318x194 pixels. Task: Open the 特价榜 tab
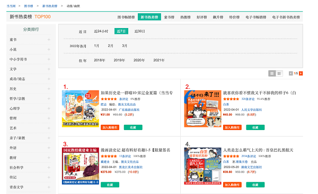click(x=234, y=17)
